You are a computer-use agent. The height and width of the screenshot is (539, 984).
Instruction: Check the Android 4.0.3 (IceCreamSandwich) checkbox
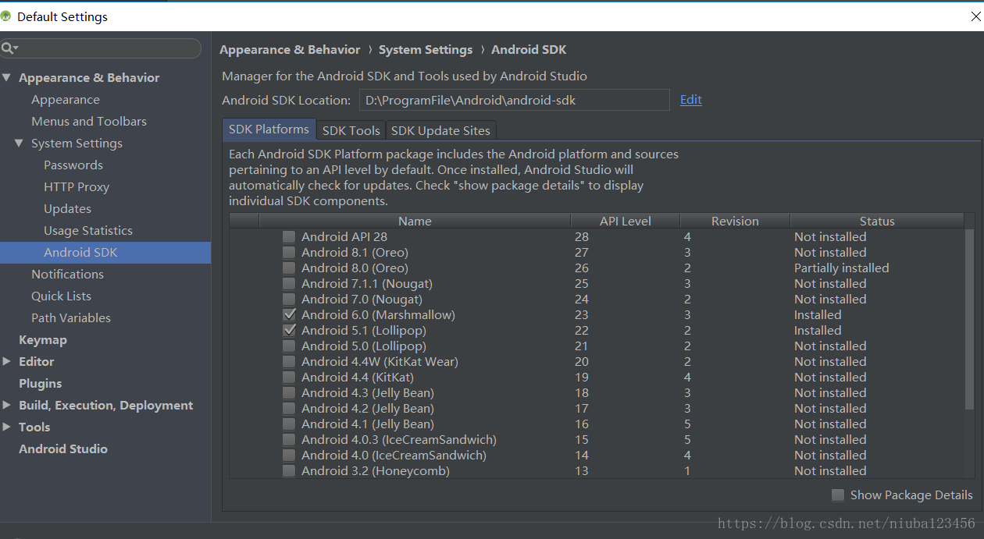tap(289, 439)
